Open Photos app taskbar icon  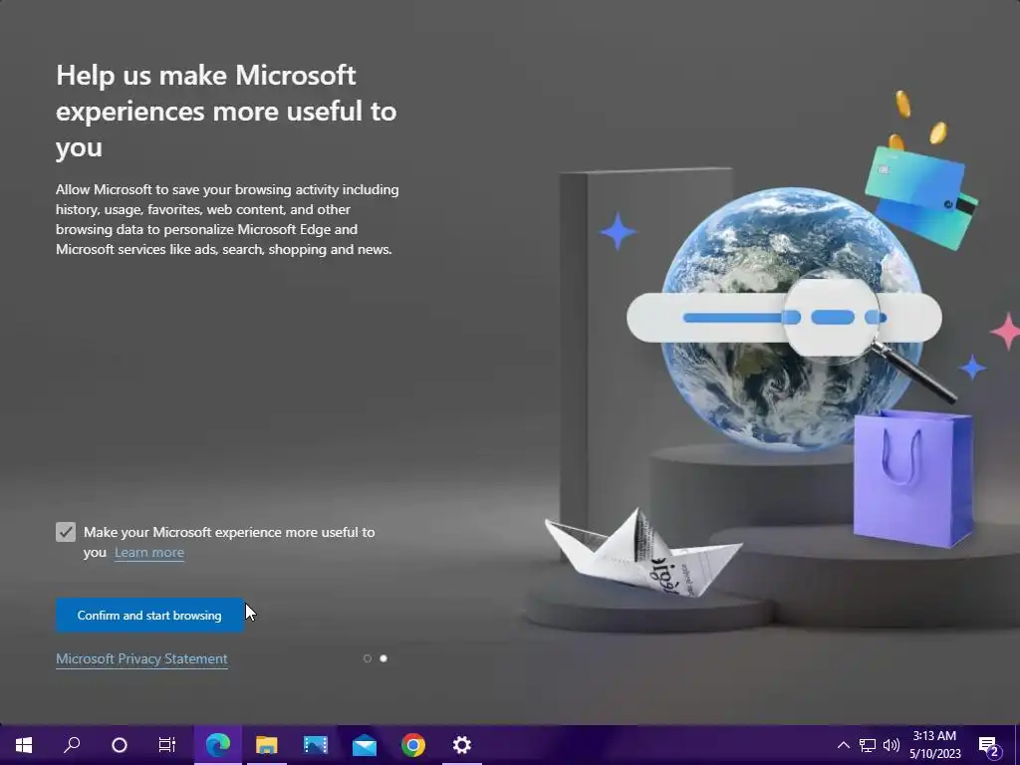316,745
